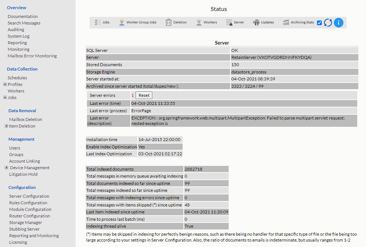Switch to Worker Group Jobs tab label
Image resolution: width=366 pixels, height=247 pixels.
pyautogui.click(x=141, y=22)
